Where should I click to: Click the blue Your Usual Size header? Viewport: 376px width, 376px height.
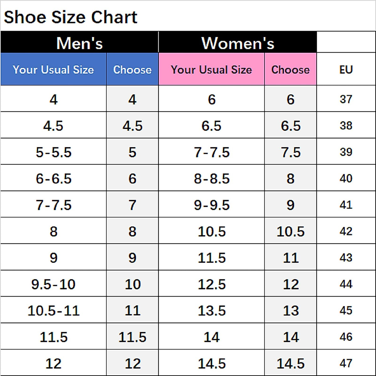click(53, 69)
